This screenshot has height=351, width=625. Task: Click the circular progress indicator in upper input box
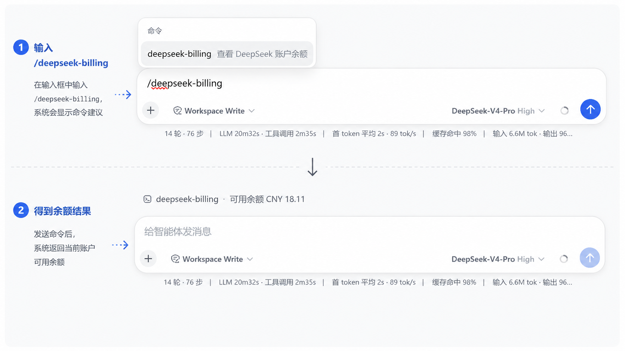tap(564, 110)
